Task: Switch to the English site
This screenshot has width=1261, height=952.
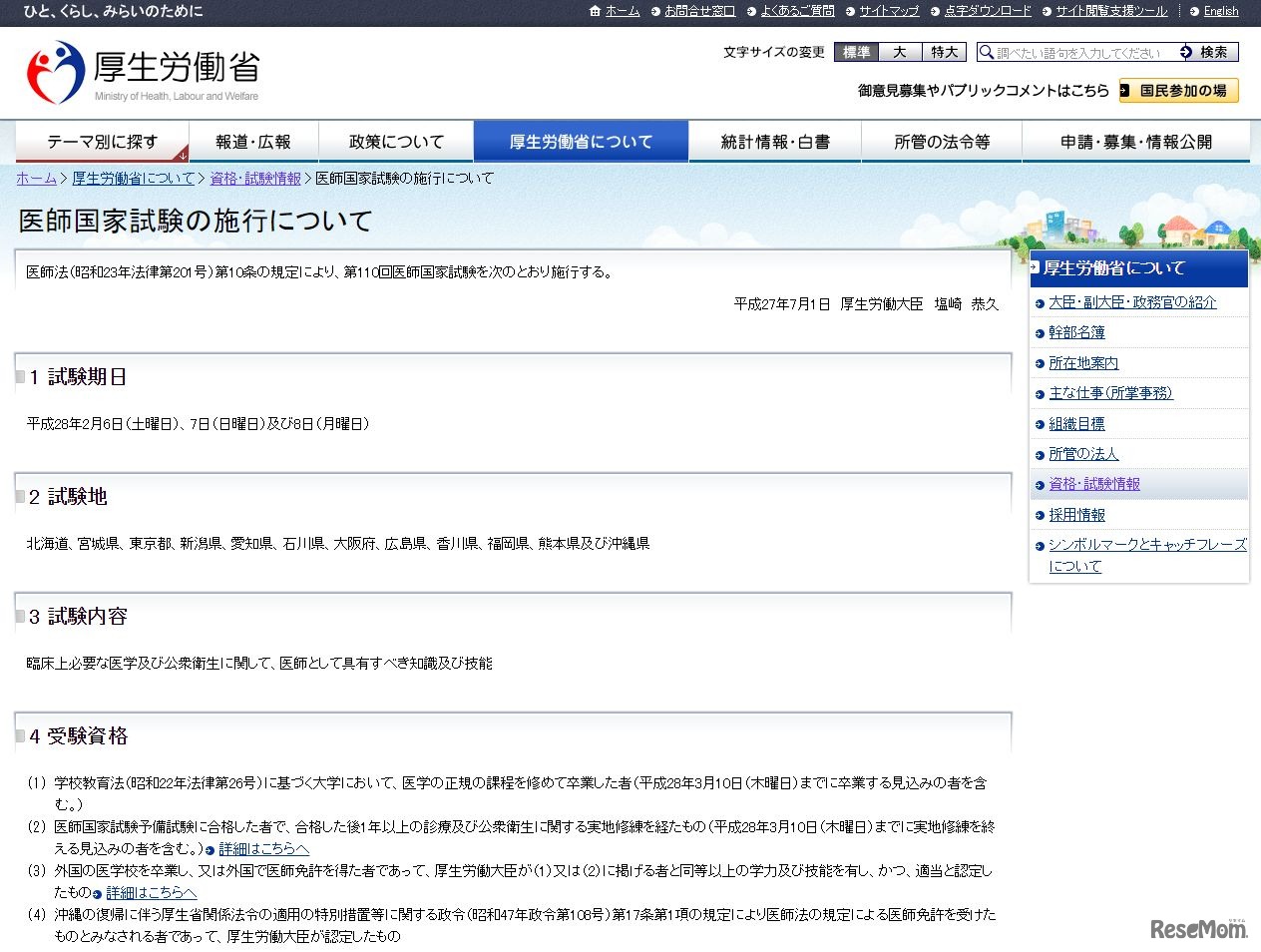Action: tap(1220, 11)
